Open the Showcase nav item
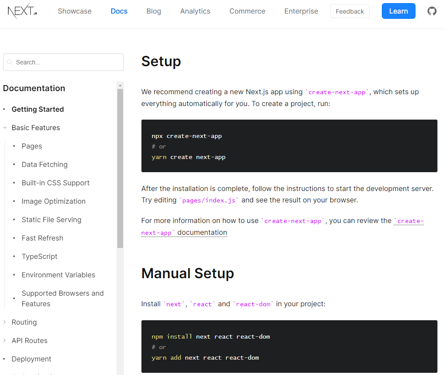 (75, 11)
